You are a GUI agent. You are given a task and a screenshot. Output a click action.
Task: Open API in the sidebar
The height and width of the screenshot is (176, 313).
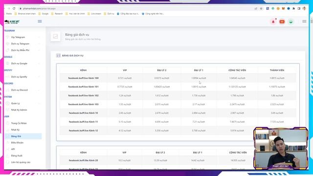(23, 149)
